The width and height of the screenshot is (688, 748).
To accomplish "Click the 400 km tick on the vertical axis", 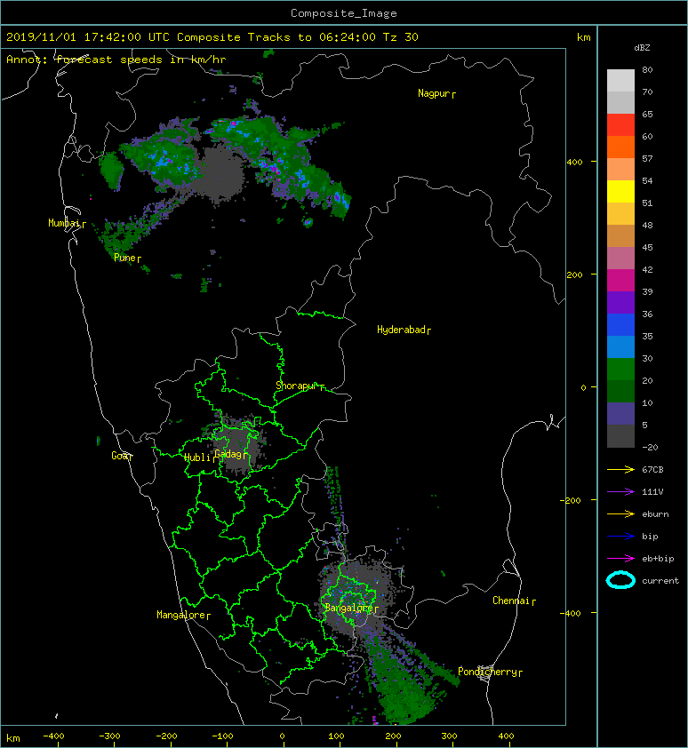I will click(575, 162).
